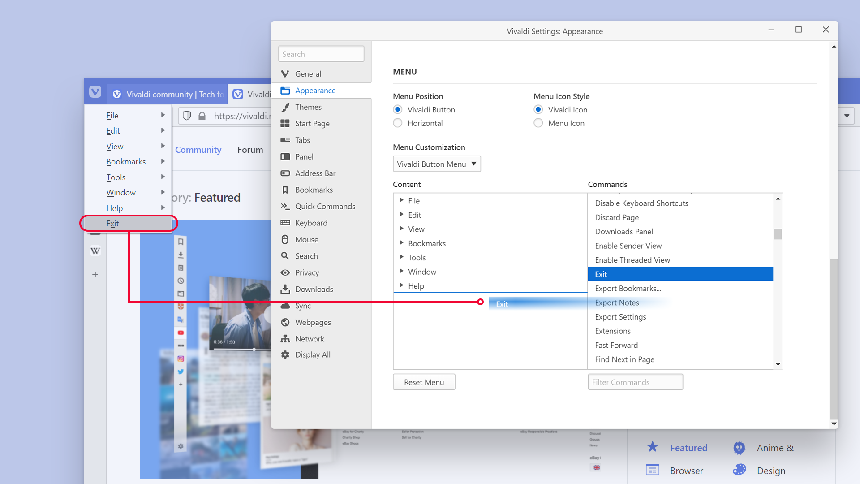Open the Search settings panel
The image size is (860, 484).
click(306, 255)
